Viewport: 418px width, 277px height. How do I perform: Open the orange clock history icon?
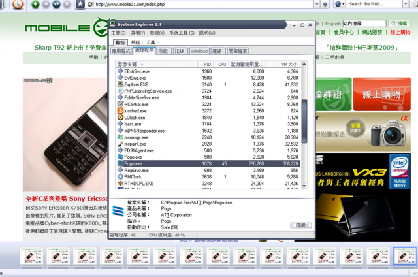(18, 4)
